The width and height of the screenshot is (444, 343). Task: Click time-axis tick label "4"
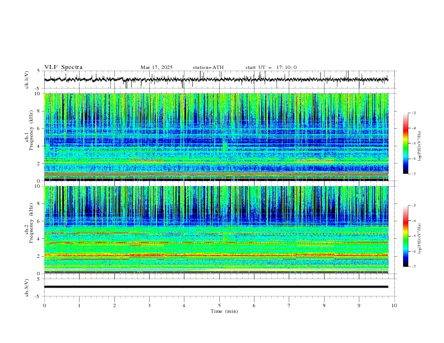point(184,305)
